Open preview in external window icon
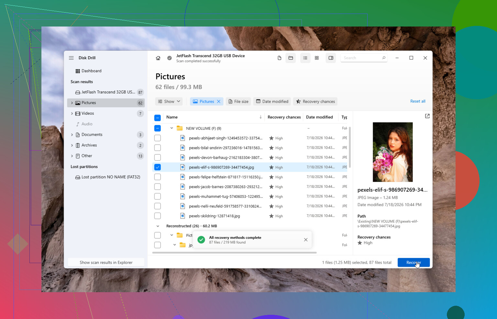This screenshot has height=319, width=497. click(x=427, y=116)
